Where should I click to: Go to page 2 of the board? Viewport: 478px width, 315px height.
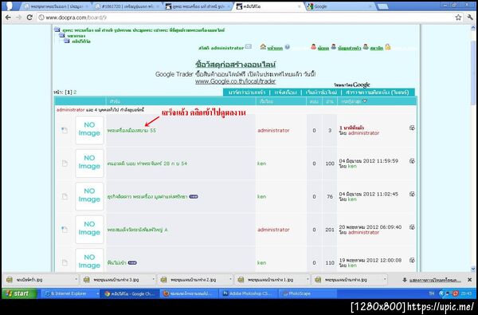(75, 93)
